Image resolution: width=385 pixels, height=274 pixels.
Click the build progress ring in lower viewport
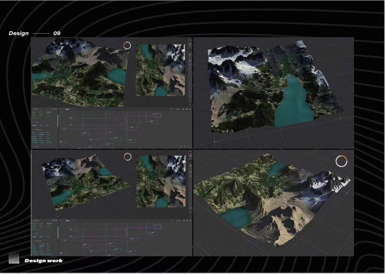tap(128, 157)
